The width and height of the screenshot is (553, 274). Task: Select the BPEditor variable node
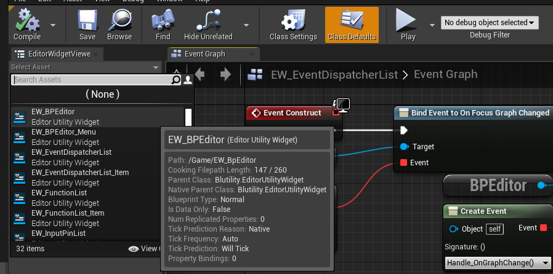(x=498, y=186)
